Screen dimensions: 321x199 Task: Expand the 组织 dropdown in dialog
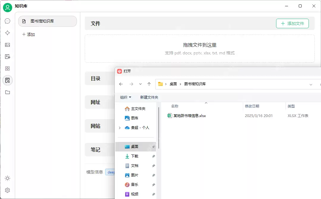(x=125, y=97)
